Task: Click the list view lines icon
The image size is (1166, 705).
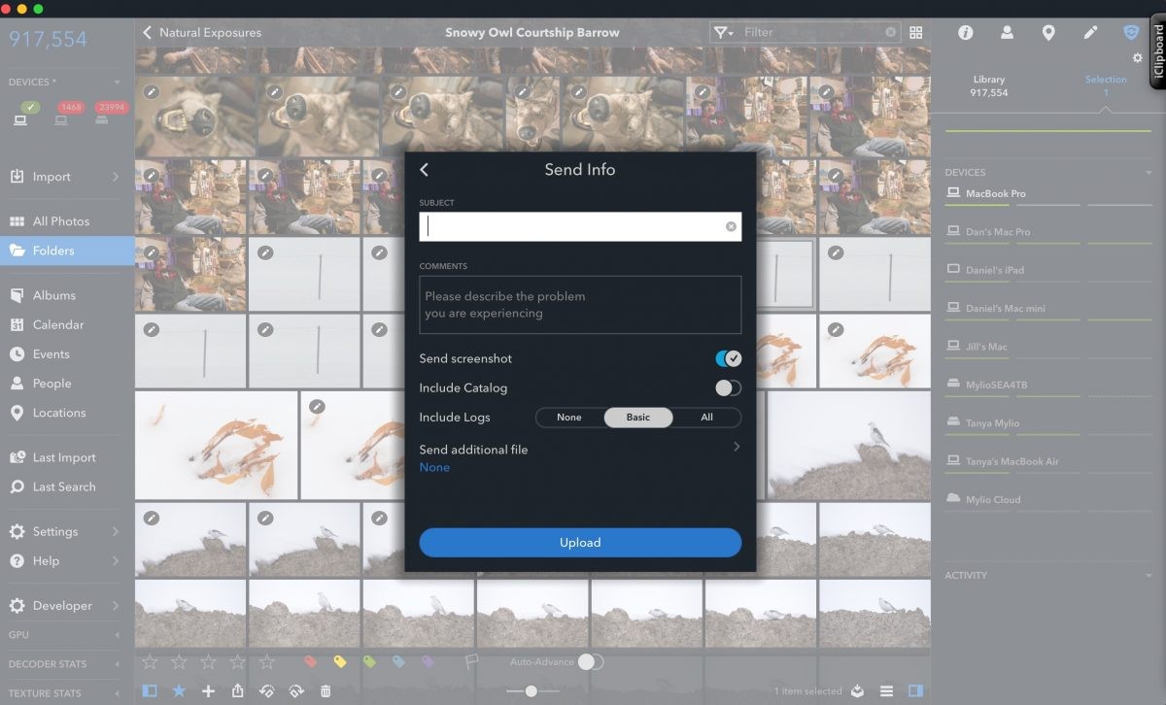Action: click(886, 690)
